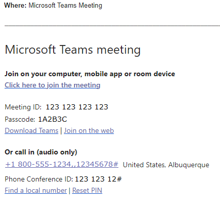Open the 'Click here to join the meeting' link
This screenshot has width=220, height=203.
(x=53, y=85)
